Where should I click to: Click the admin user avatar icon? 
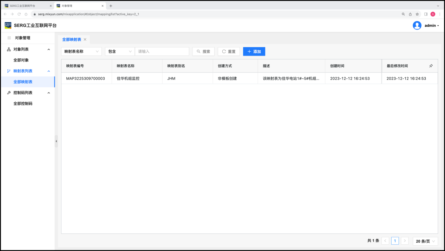pyautogui.click(x=417, y=25)
